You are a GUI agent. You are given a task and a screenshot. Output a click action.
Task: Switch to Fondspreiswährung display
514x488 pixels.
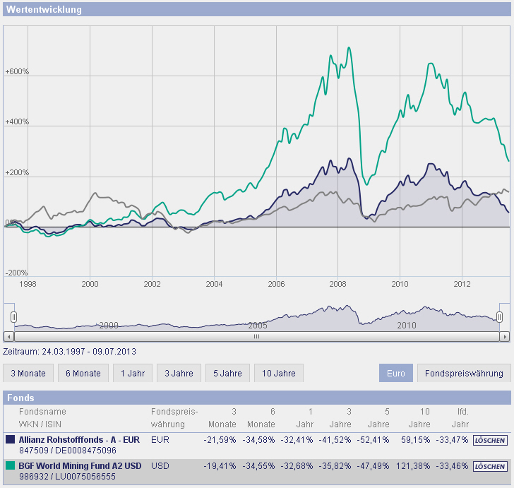(x=464, y=373)
